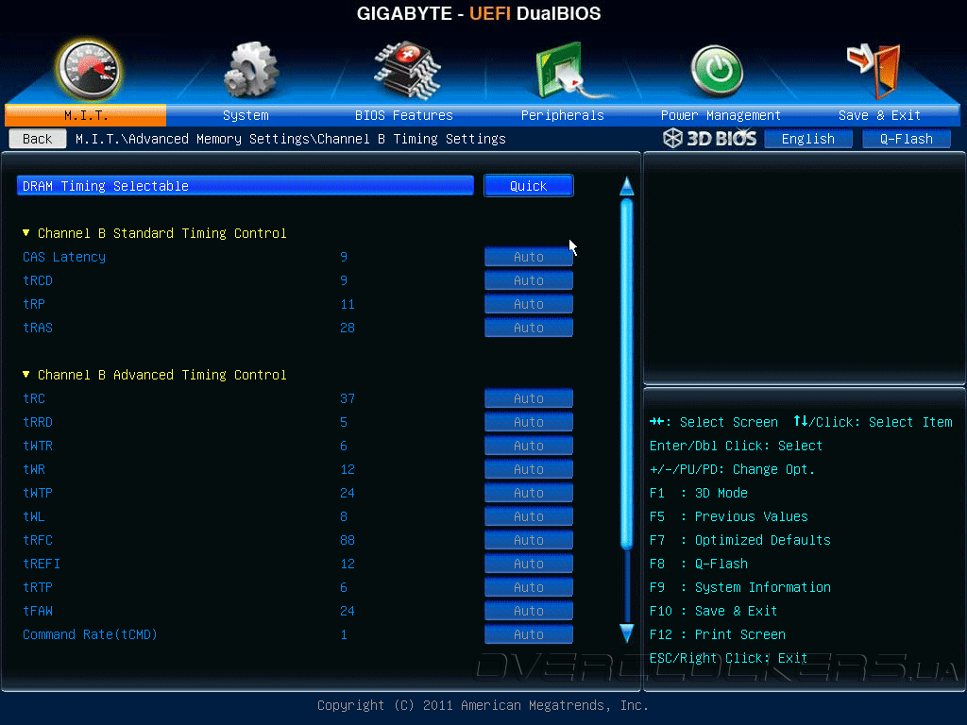Open the tRP Auto option
This screenshot has width=967, height=725.
coord(529,304)
